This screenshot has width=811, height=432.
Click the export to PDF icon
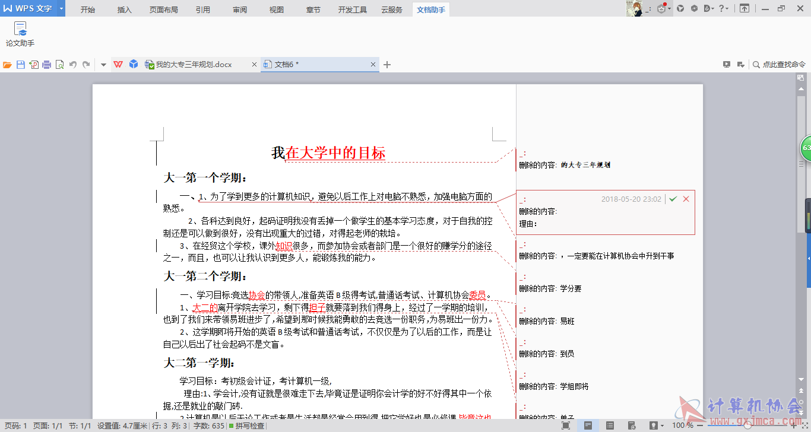coord(34,65)
